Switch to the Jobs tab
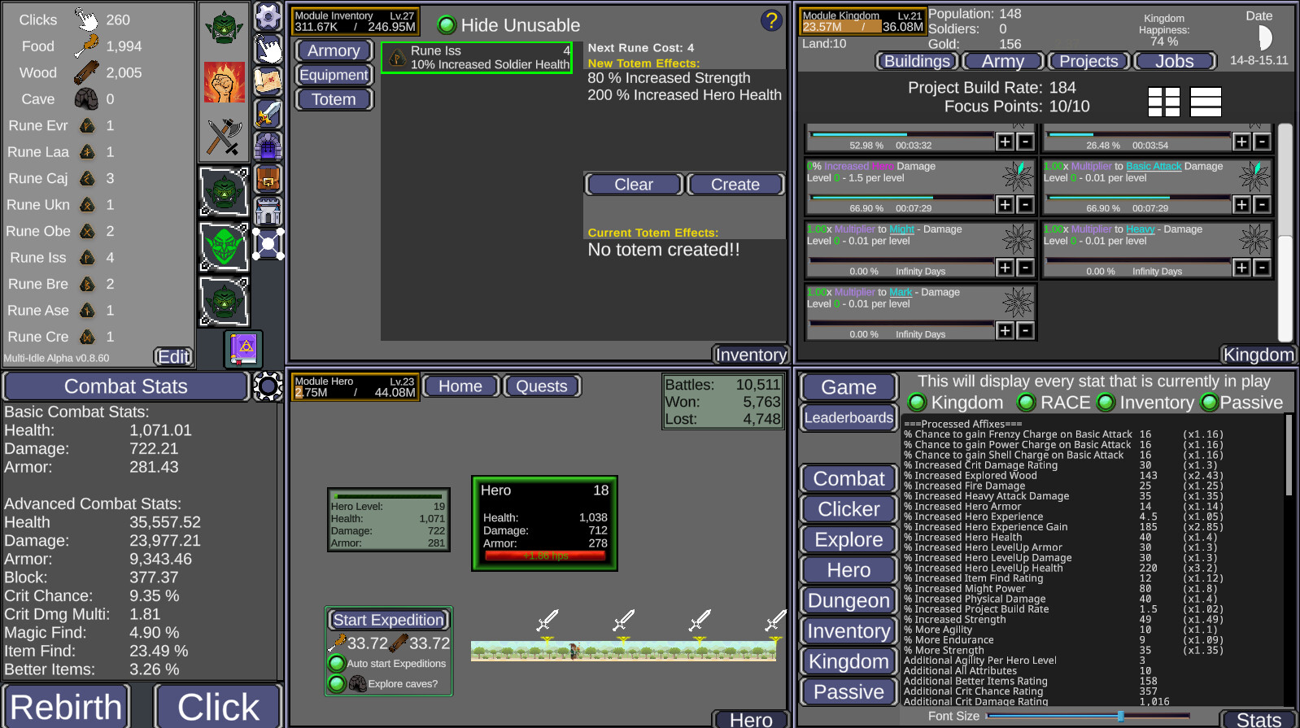Screen dimensions: 1300x728 [x=1174, y=61]
